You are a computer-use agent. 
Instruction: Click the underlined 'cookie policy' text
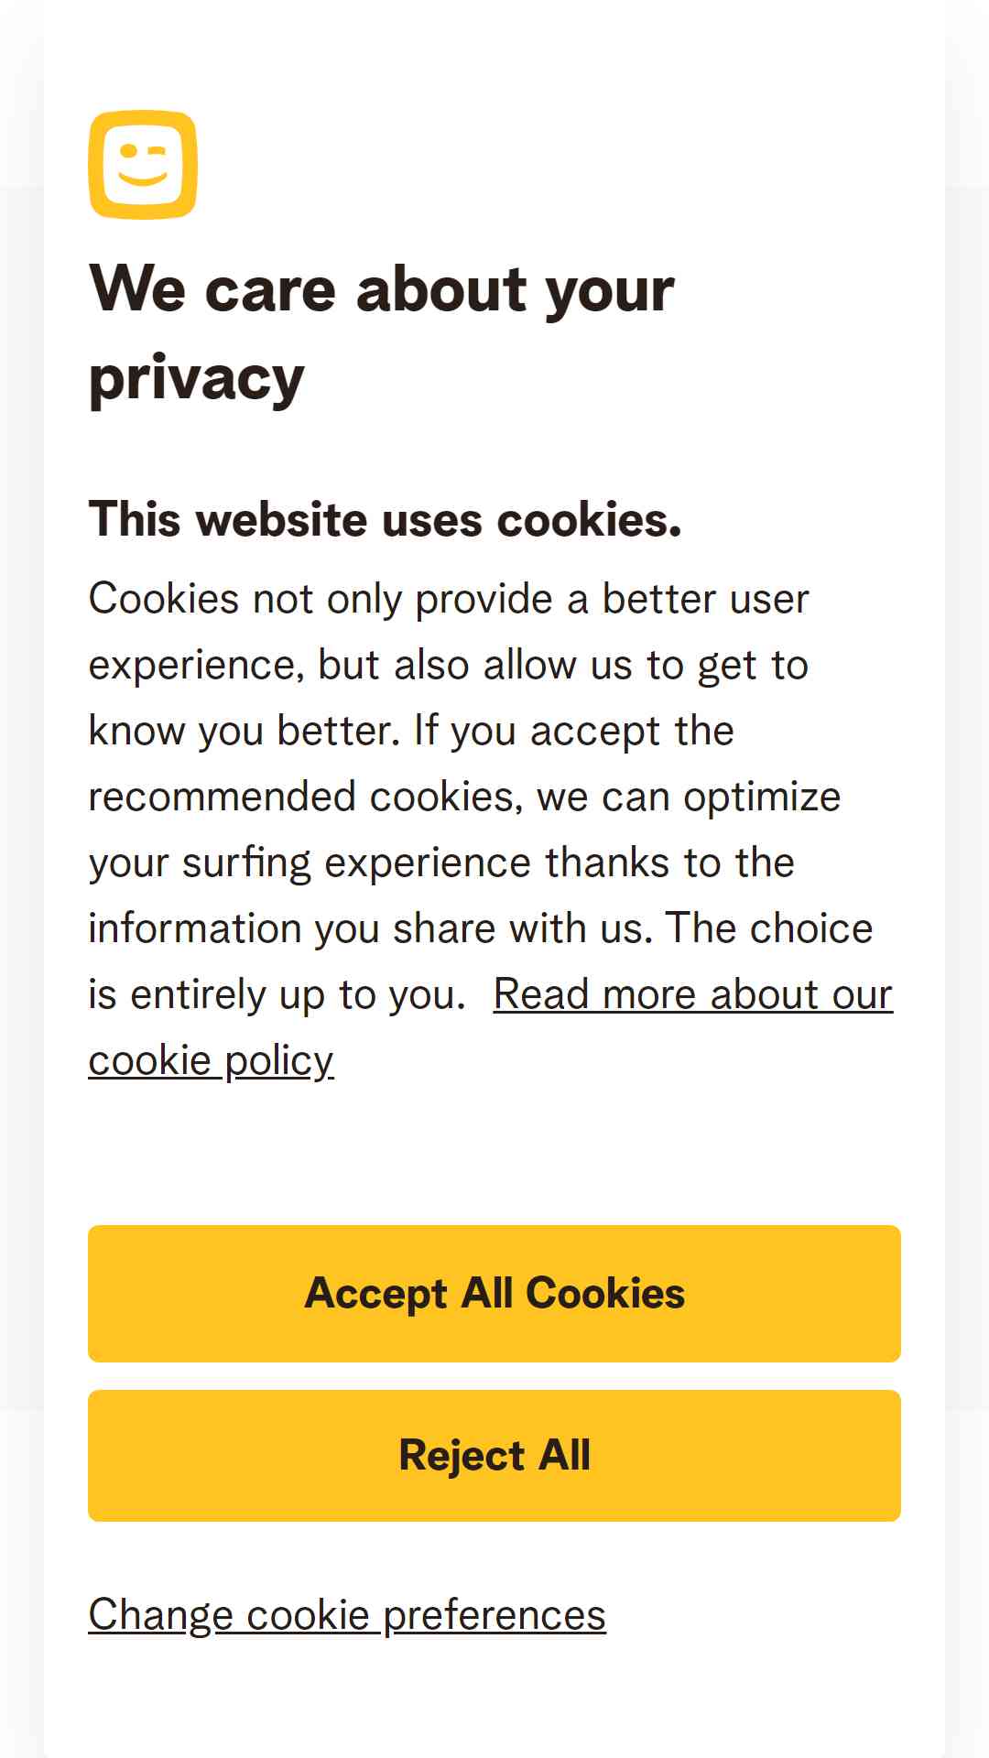coord(211,1060)
